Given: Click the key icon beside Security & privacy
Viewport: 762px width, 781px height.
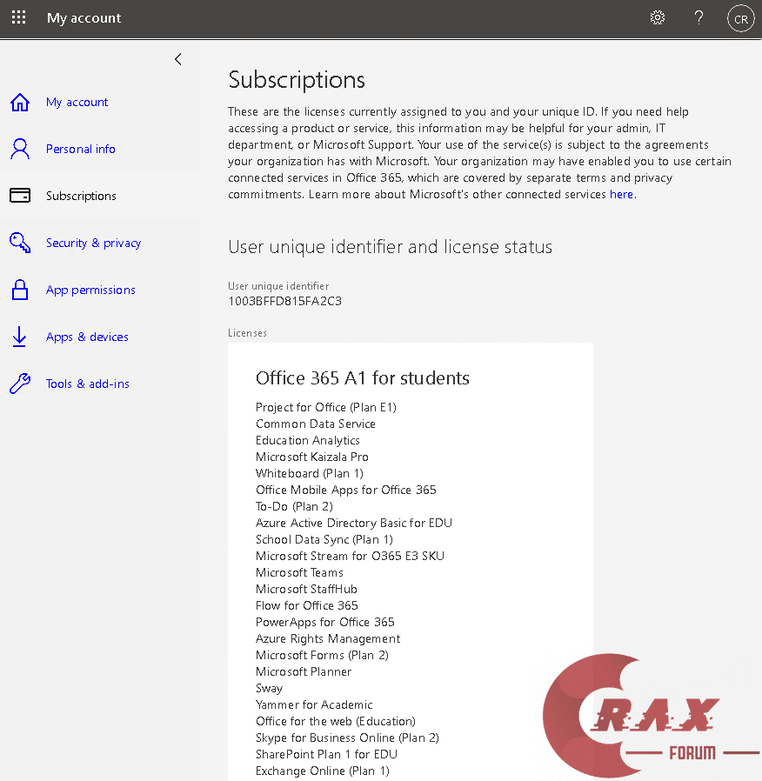Looking at the screenshot, I should [20, 243].
